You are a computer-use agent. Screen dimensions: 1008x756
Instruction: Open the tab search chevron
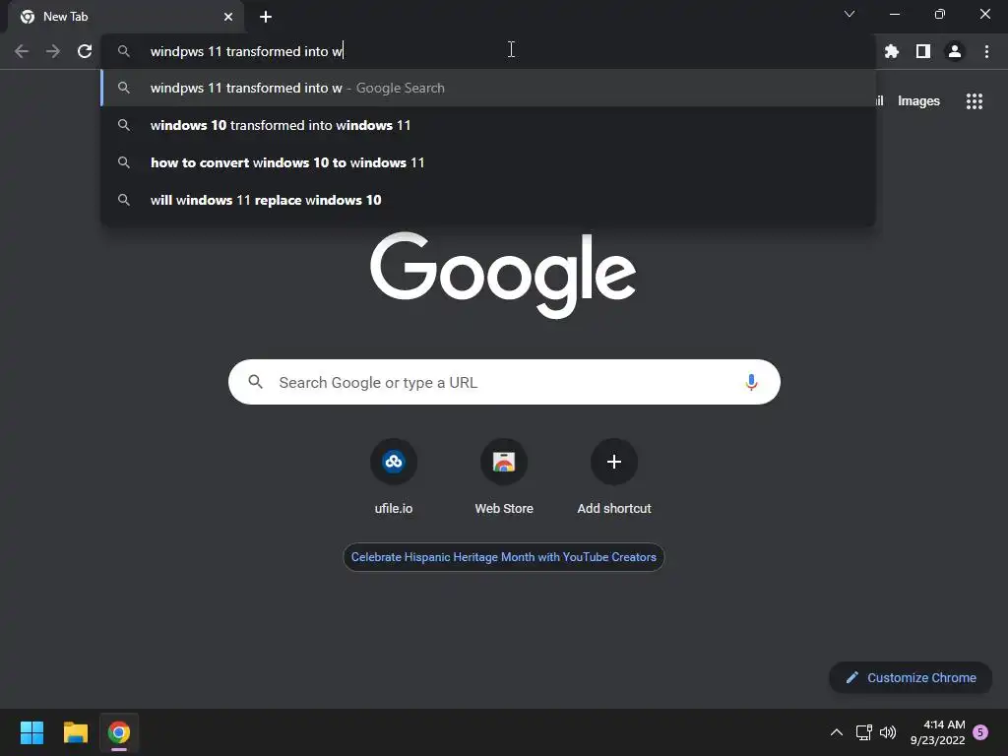(850, 14)
